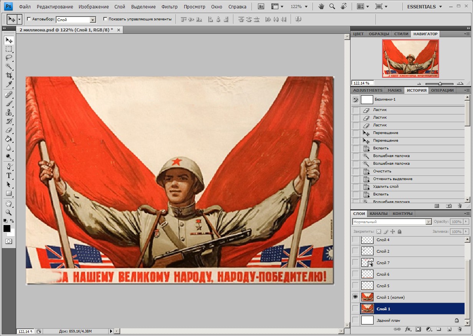Screen dimensions: 473x336
Task: Show the Задний план layer visibility
Action: click(x=356, y=320)
